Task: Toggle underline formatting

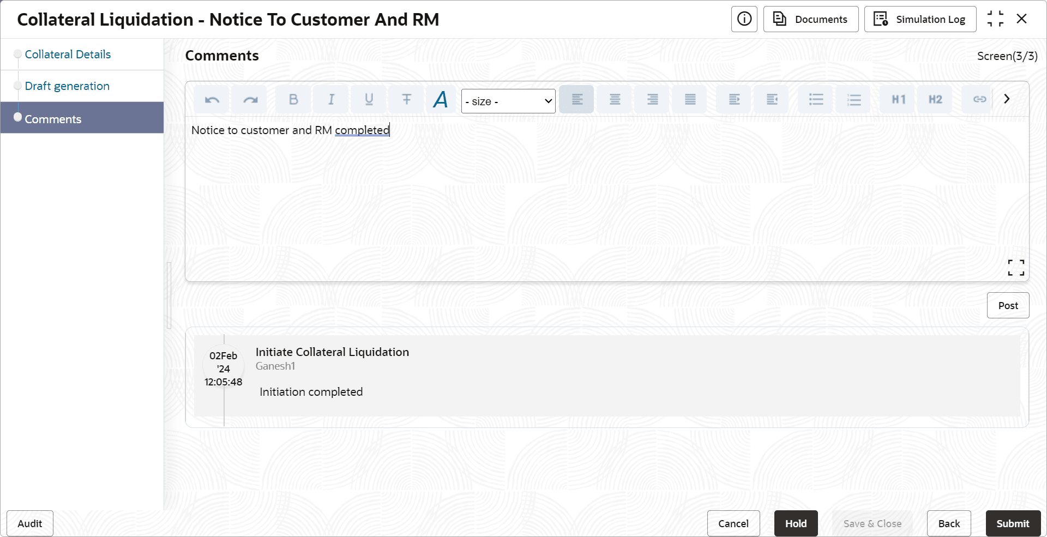Action: pyautogui.click(x=369, y=100)
